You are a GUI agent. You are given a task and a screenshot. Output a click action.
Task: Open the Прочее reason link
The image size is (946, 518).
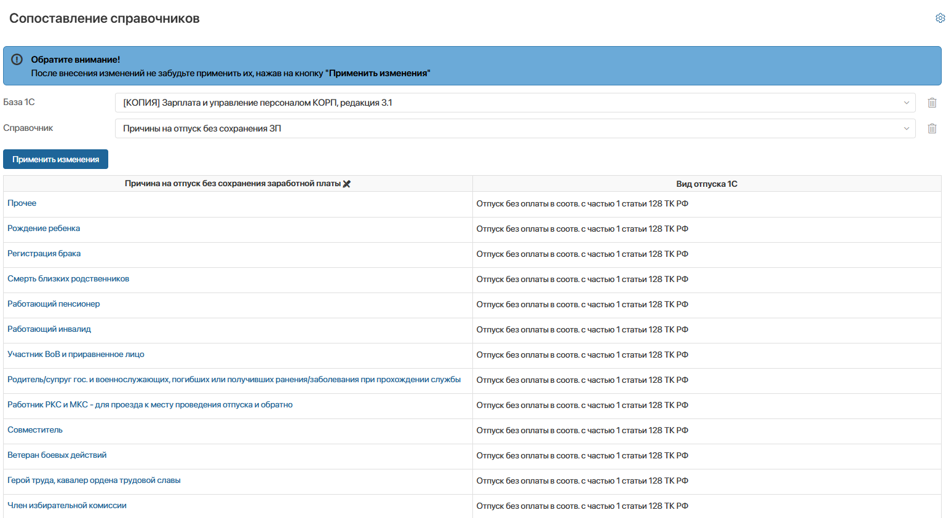coord(22,203)
